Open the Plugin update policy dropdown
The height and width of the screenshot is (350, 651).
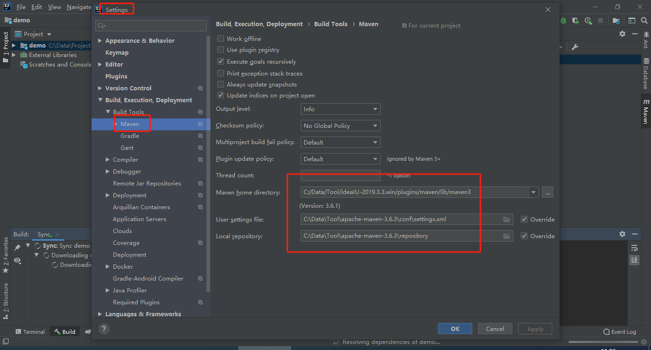coord(341,159)
